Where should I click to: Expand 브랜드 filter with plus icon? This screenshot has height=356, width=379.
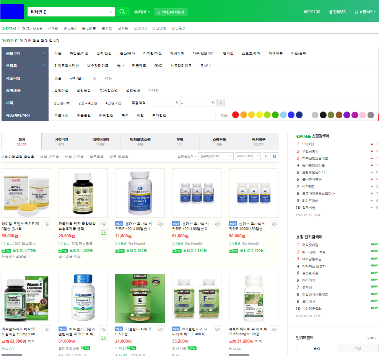44,65
